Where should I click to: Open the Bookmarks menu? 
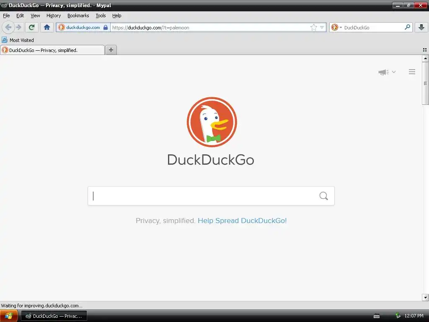78,16
